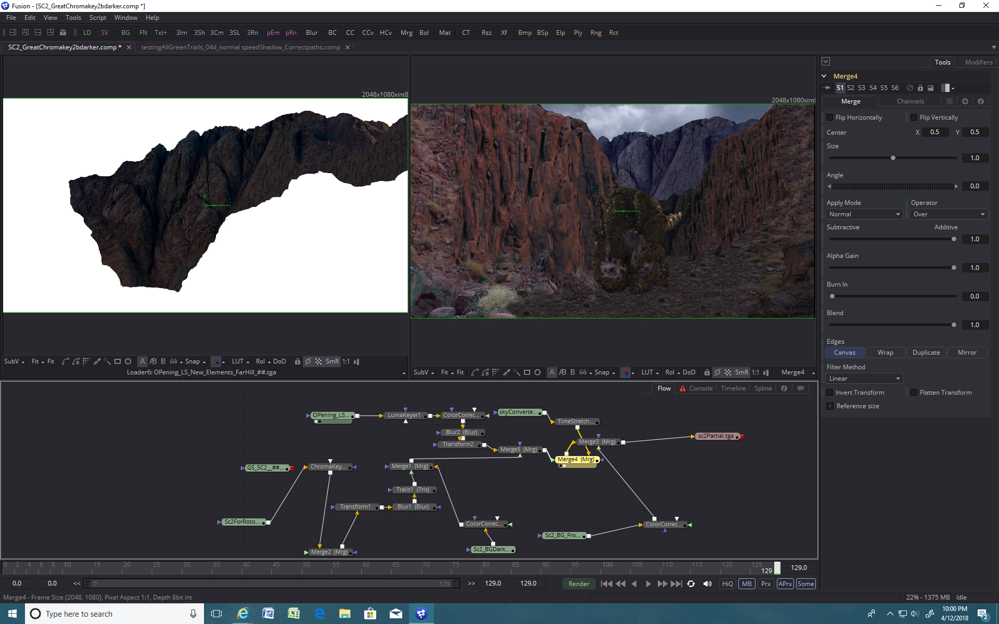
Task: Select the B-spline tool in left viewer
Action: [x=76, y=361]
